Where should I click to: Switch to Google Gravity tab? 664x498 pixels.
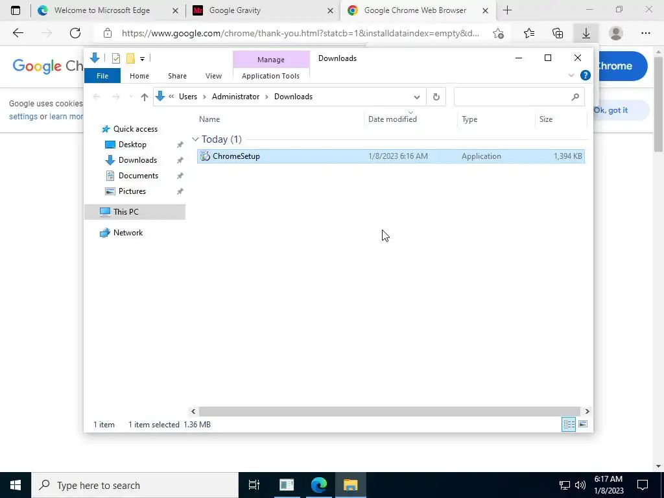pyautogui.click(x=262, y=10)
